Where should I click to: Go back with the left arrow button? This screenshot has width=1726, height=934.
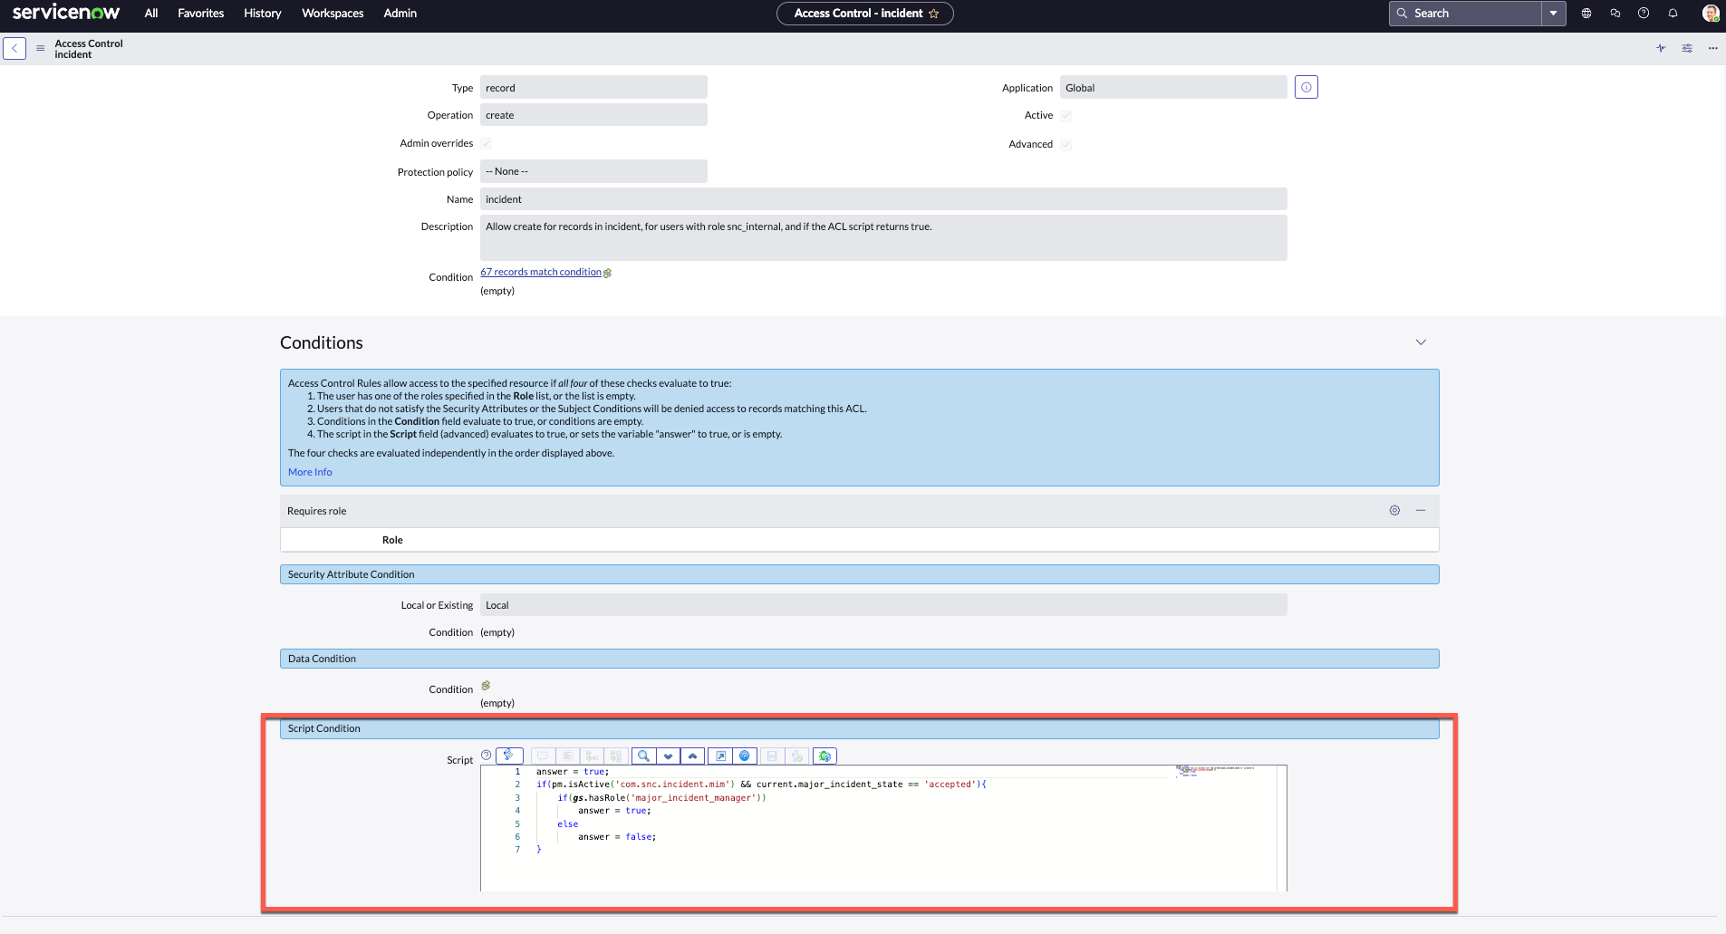click(14, 48)
